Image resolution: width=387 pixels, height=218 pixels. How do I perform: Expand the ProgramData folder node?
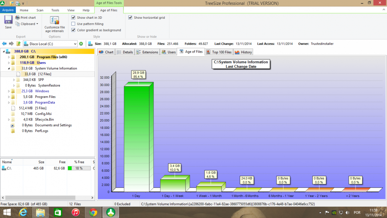coord(9,102)
